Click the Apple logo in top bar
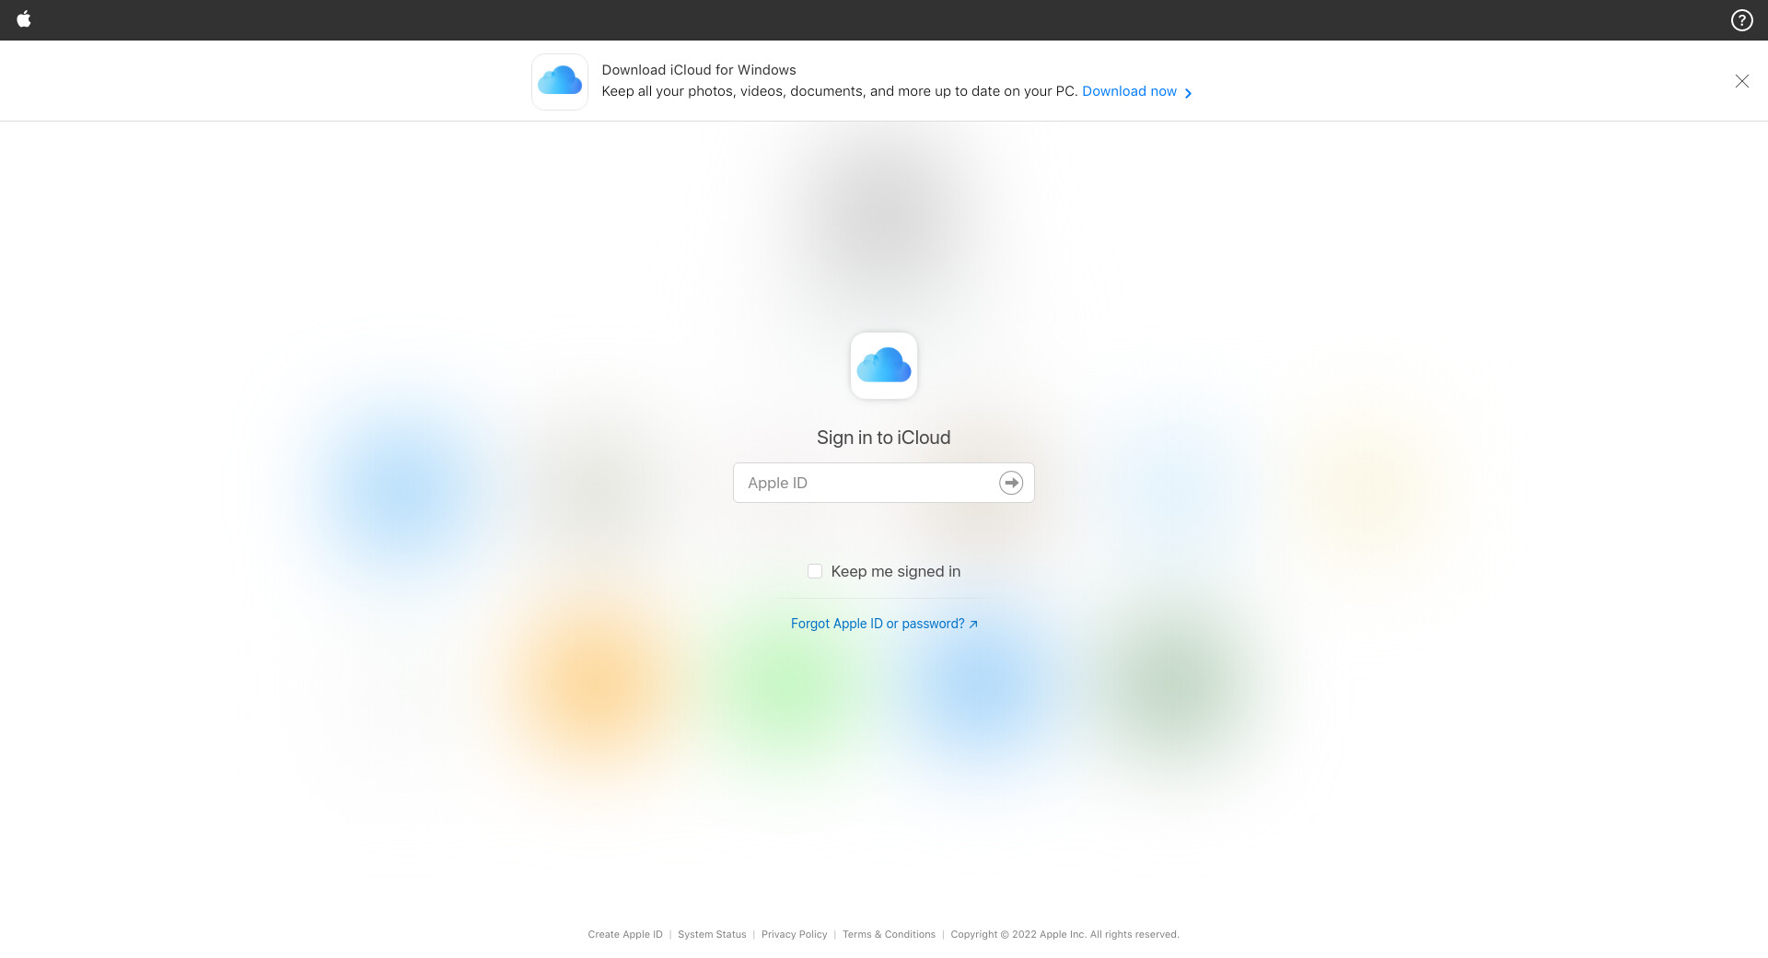 tap(24, 19)
